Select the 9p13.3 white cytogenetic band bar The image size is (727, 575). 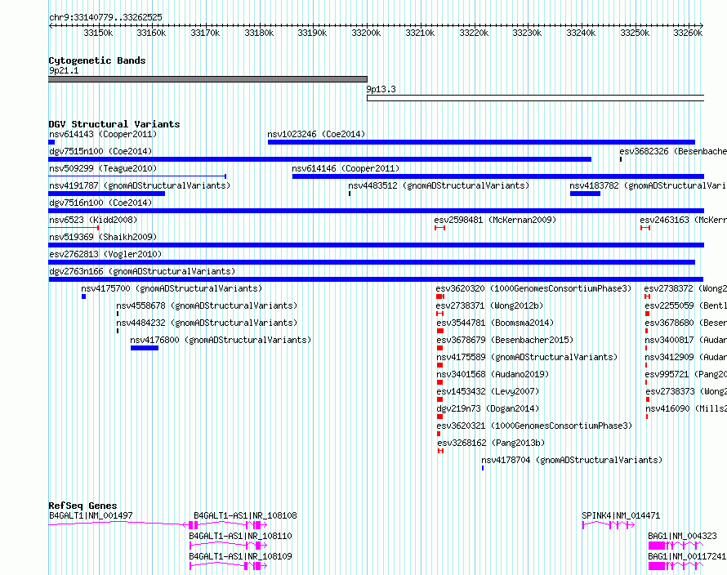point(536,98)
